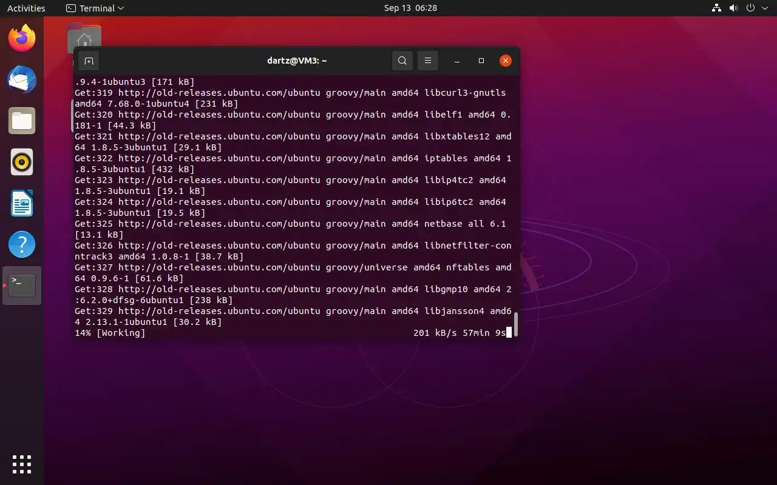
Task: Launch Firefox from the dock
Action: (x=22, y=39)
